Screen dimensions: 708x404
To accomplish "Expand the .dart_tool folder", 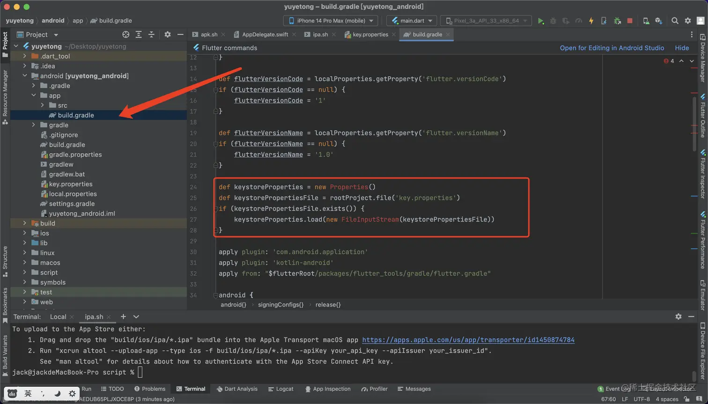I will point(25,56).
